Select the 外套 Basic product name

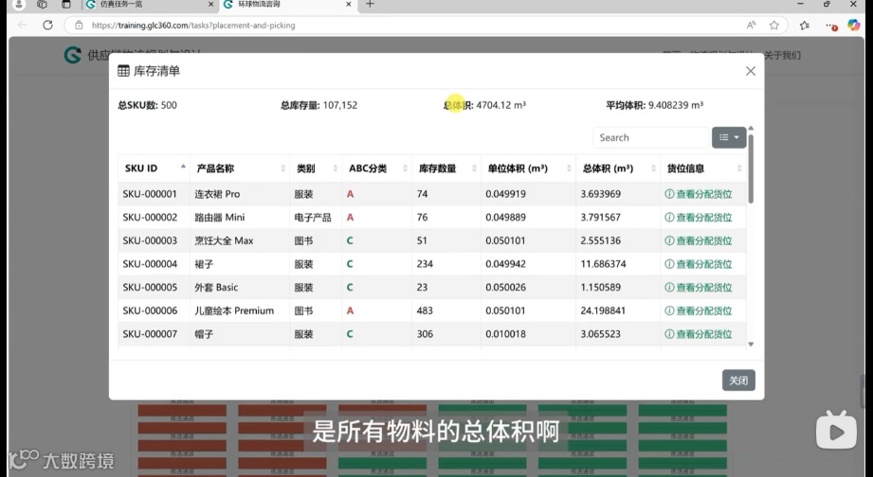point(216,288)
